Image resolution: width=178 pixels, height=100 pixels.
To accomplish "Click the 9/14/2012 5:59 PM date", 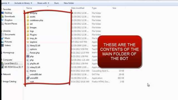I will 80,49.
